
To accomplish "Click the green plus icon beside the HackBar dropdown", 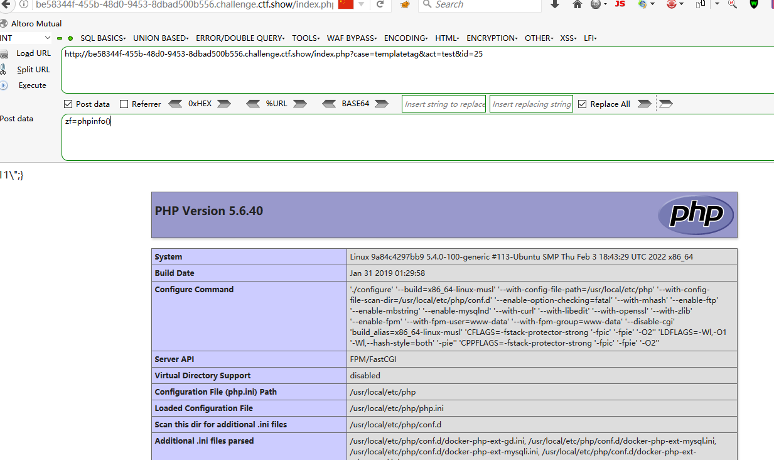I will coord(69,38).
